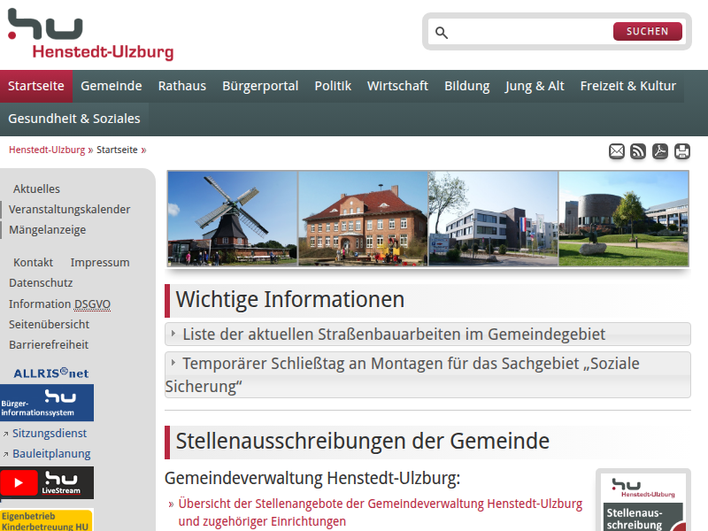Click the Gemeindeverwaltung Henstedt-Ulzburg subheading
Viewport: 708px width, 531px height.
point(312,478)
